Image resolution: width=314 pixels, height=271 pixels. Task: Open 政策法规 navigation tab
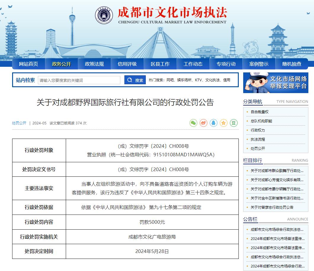[x=94, y=64]
